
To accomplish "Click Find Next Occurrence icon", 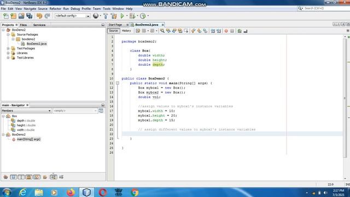I will [x=174, y=31].
